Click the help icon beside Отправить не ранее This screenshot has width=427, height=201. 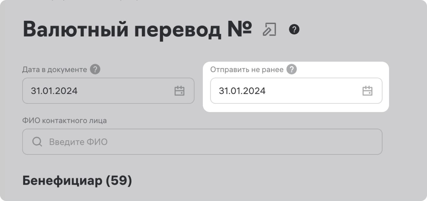click(x=292, y=70)
